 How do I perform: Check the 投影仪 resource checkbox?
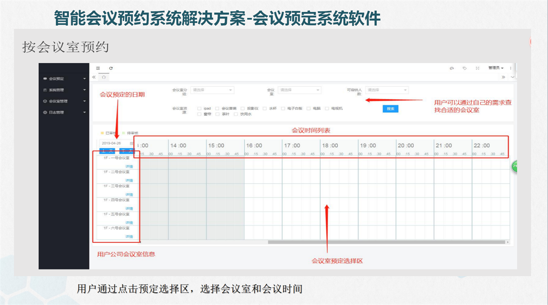(242, 109)
